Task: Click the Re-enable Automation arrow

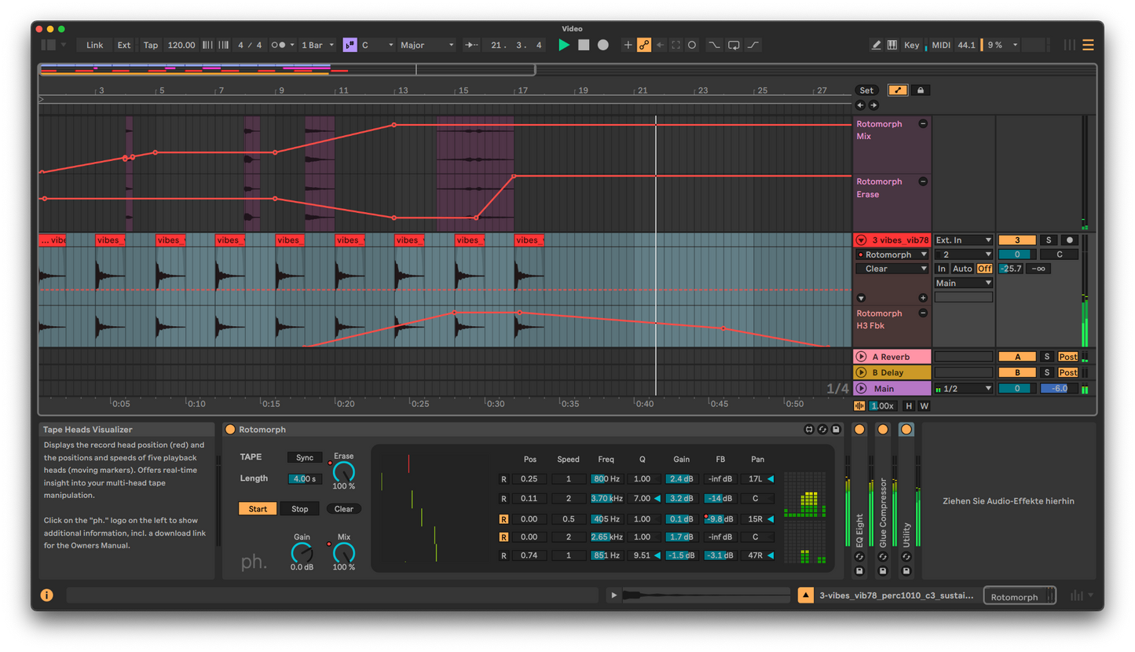Action: pos(660,46)
